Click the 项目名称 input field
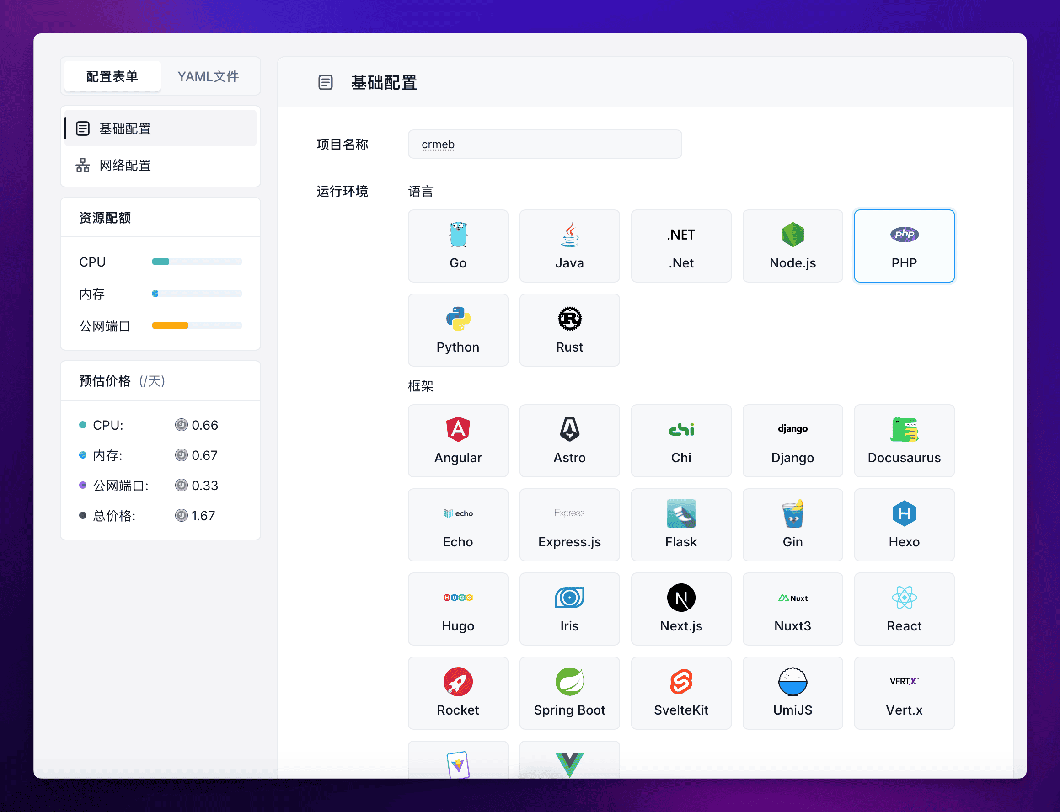The width and height of the screenshot is (1060, 812). click(x=545, y=144)
